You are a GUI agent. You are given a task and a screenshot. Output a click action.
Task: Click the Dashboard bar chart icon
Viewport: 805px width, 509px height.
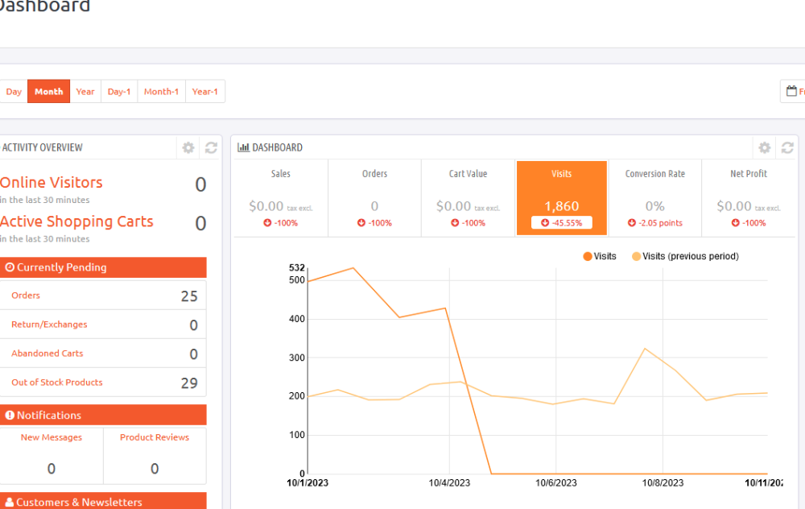[x=243, y=147]
